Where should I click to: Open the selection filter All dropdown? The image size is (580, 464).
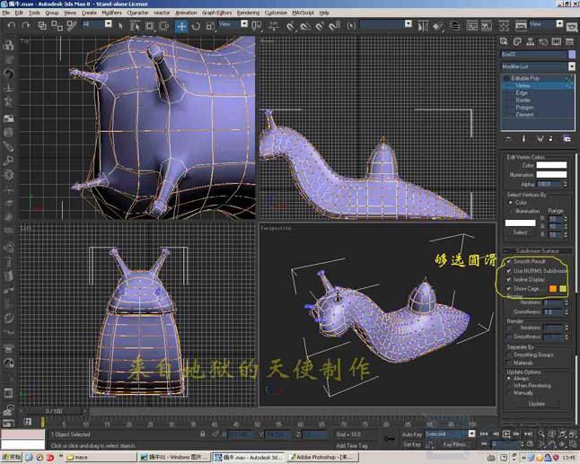[108, 24]
